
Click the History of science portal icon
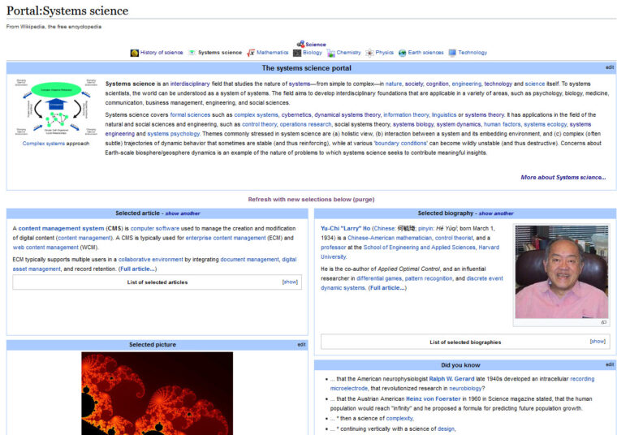(135, 53)
